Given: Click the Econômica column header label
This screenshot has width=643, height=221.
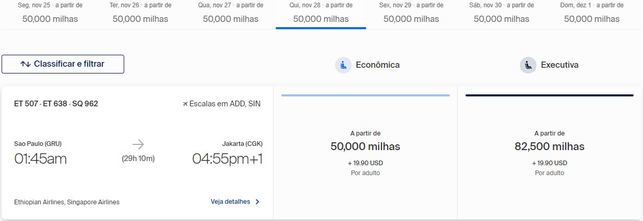Looking at the screenshot, I should (377, 65).
